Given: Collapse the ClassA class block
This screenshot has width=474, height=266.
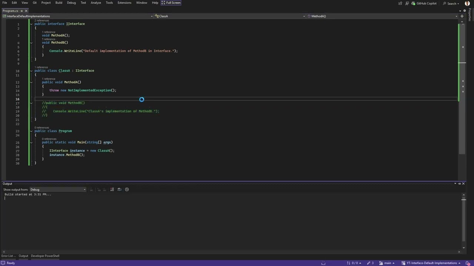Looking at the screenshot, I should (x=31, y=71).
